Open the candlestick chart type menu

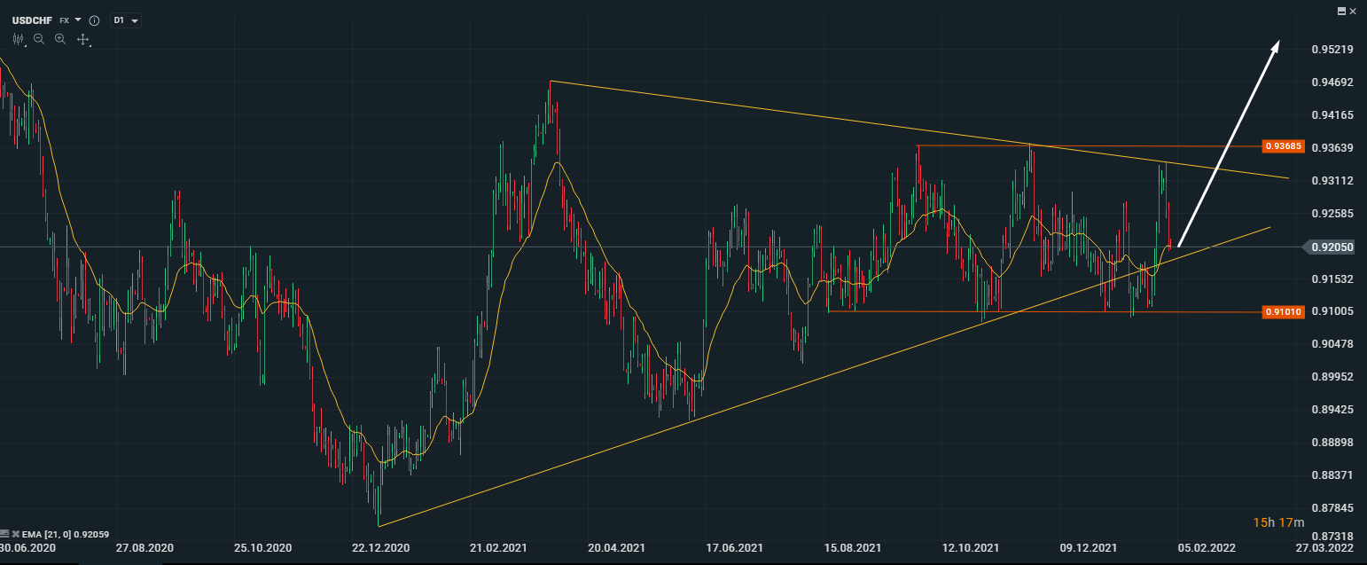(x=19, y=39)
